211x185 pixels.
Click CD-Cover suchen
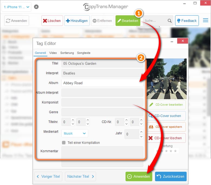coord(166,116)
